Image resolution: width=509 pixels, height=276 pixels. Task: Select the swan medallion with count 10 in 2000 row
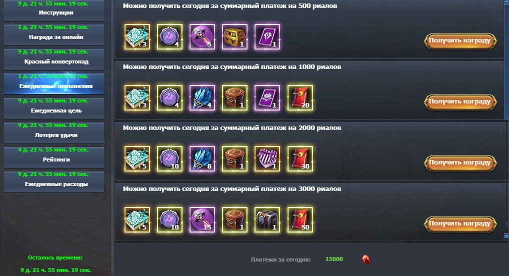[x=170, y=159]
